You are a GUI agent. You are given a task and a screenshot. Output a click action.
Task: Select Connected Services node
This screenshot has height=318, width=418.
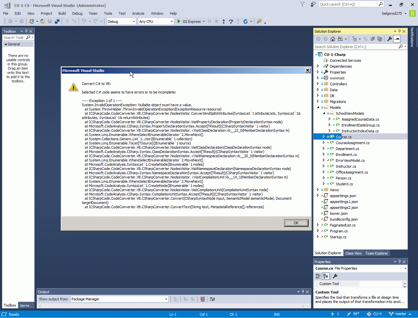click(345, 60)
